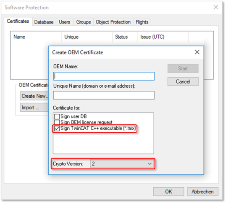This screenshot has width=226, height=204.
Task: Open the Database tab
Action: point(44,22)
